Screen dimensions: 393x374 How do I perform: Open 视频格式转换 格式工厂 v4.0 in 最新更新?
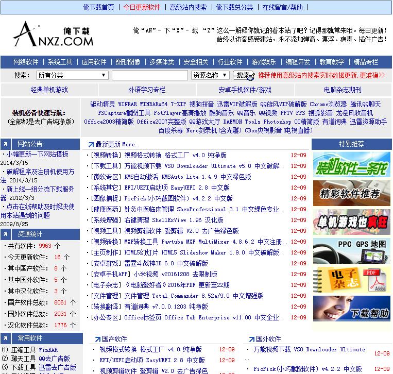click(176, 155)
